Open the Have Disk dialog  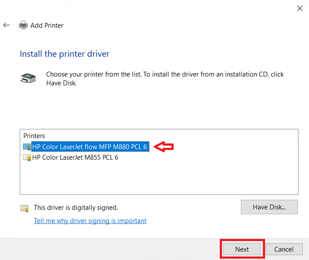click(269, 207)
